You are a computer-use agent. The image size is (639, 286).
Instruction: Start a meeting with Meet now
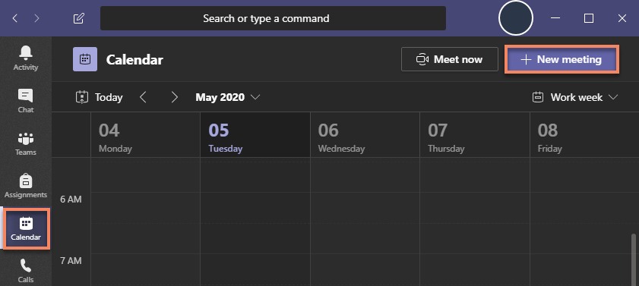pos(450,59)
